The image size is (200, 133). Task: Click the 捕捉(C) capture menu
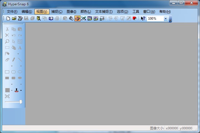(57, 12)
